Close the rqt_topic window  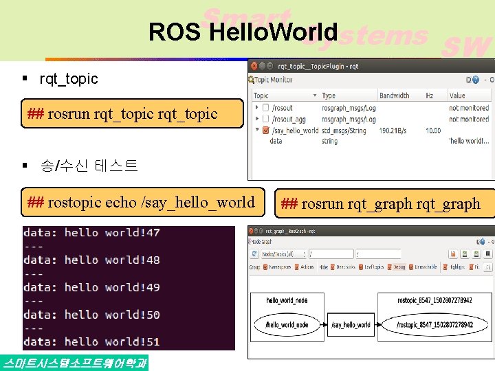click(254, 66)
